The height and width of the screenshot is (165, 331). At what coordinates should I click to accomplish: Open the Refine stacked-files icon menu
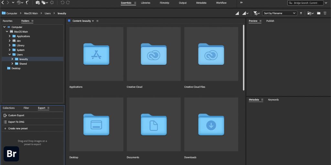pyautogui.click(x=45, y=3)
